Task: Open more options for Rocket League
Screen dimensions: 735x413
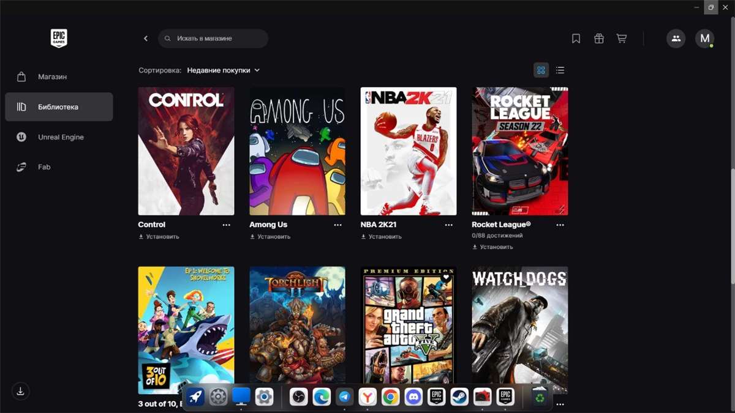Action: tap(560, 225)
